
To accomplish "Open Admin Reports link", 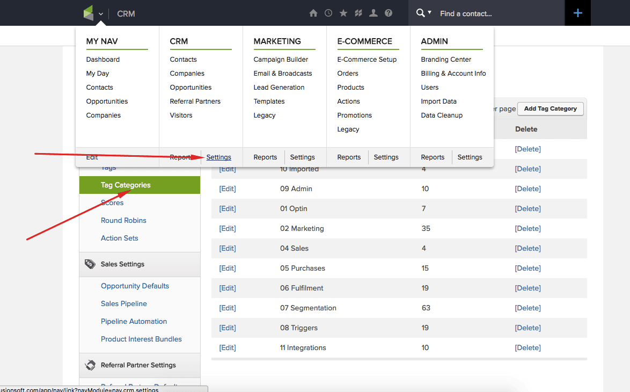I will [433, 157].
